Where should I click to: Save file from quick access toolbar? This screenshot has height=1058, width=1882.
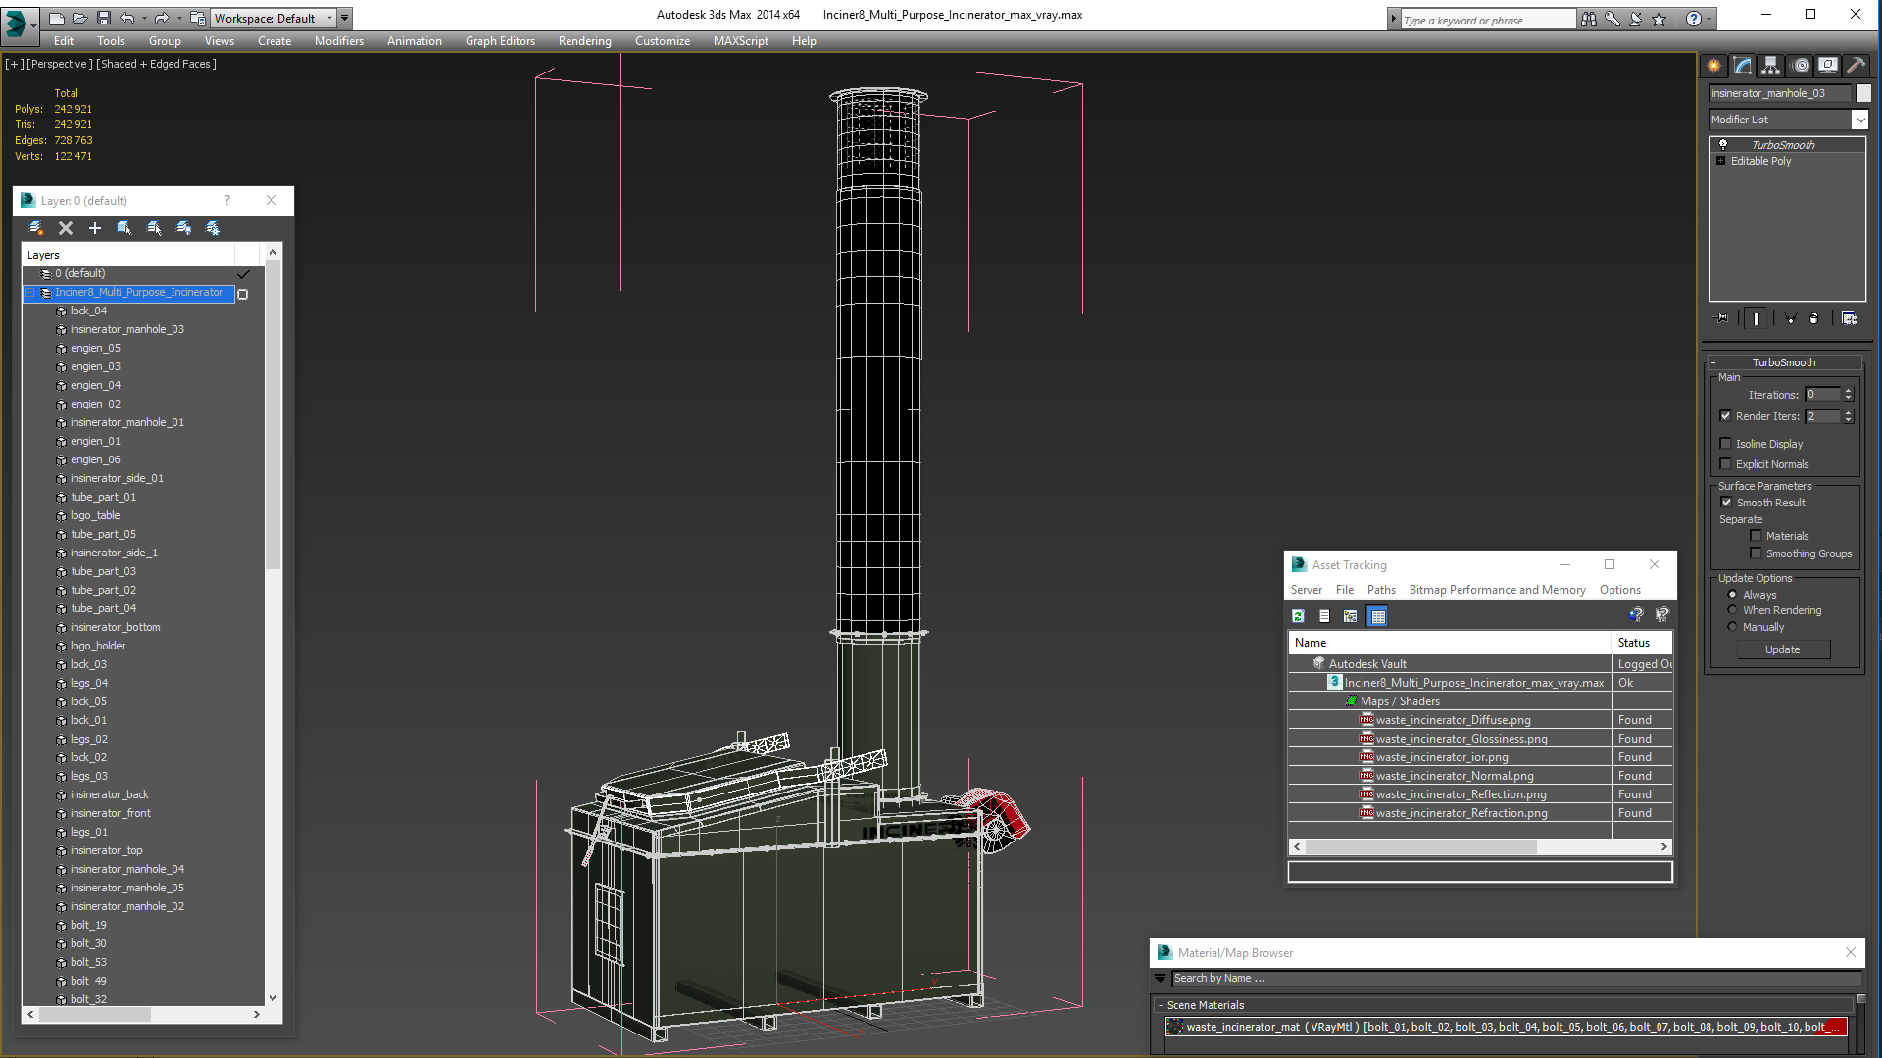point(103,18)
